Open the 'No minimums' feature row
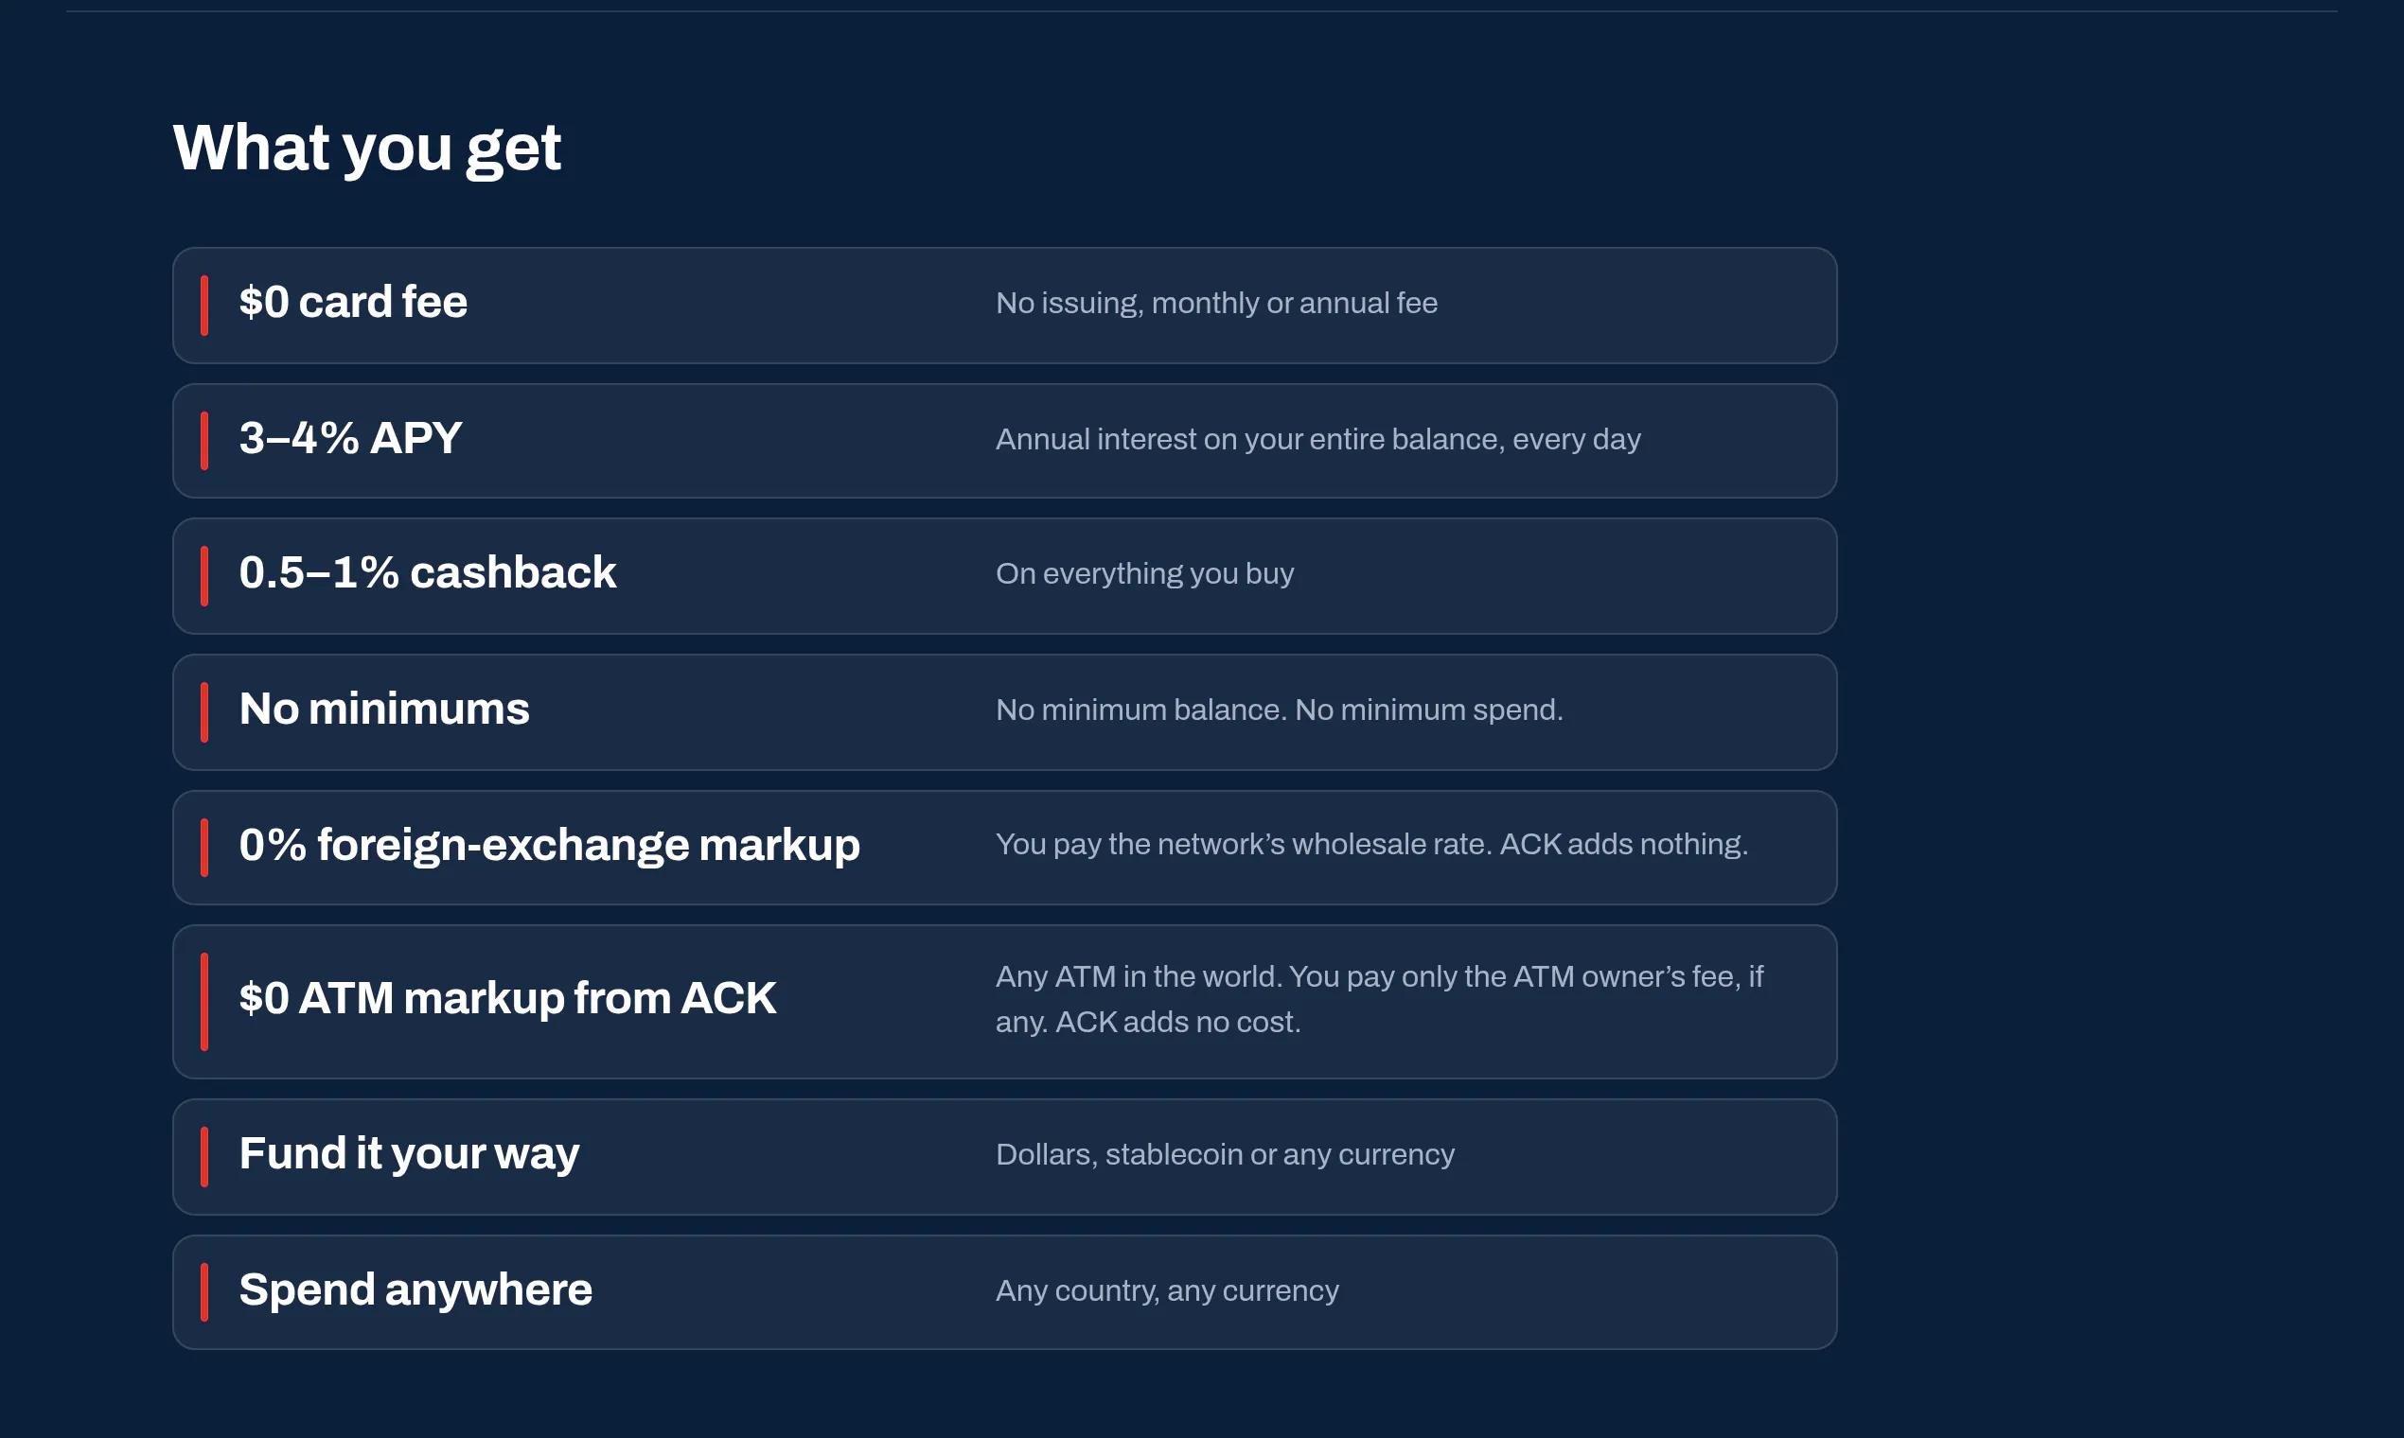 click(1004, 712)
